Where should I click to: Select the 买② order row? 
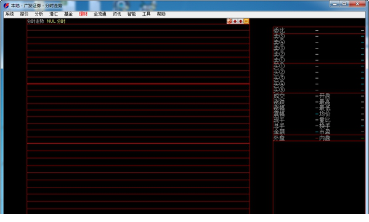(319, 72)
